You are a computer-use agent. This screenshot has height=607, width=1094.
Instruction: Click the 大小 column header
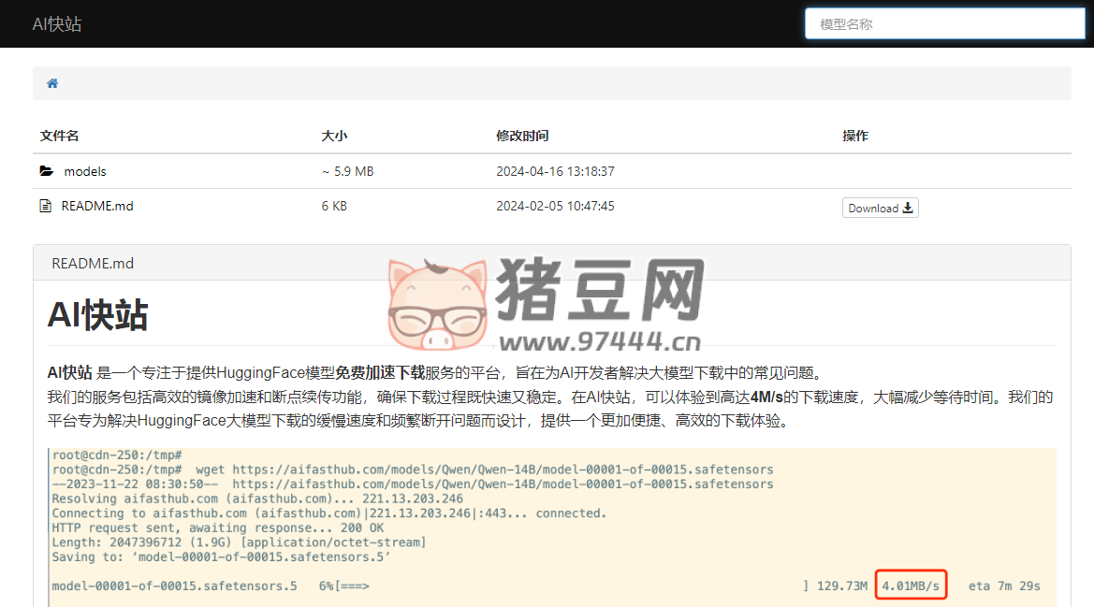click(334, 136)
